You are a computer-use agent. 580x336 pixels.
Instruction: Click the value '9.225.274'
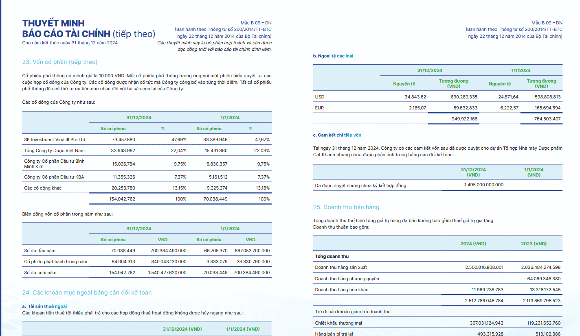[217, 188]
